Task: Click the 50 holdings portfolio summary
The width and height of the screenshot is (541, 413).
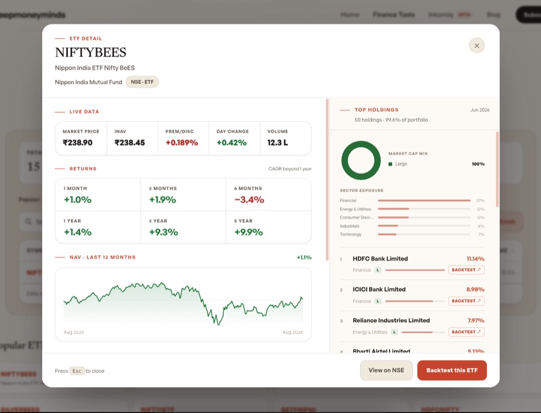Action: tap(391, 120)
